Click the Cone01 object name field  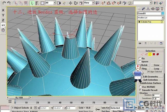[149, 14]
